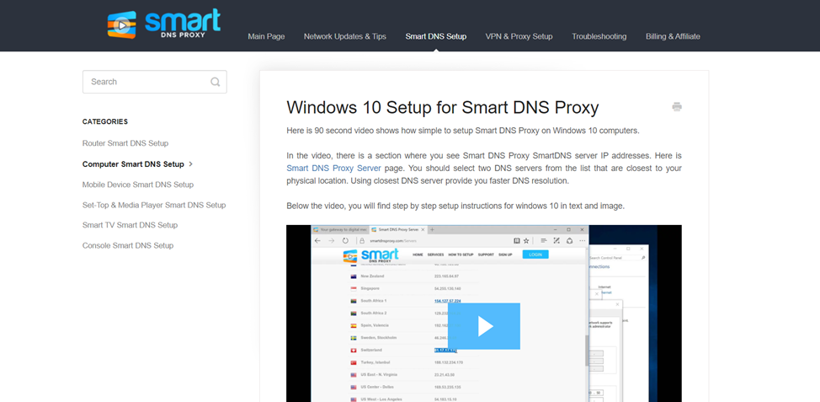
Task: Click the article title Windows 10 Setup
Action: pos(443,107)
